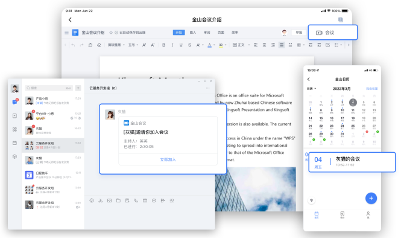Tap the 今 today button in phone calendar
This screenshot has width=401, height=238.
pos(311,201)
